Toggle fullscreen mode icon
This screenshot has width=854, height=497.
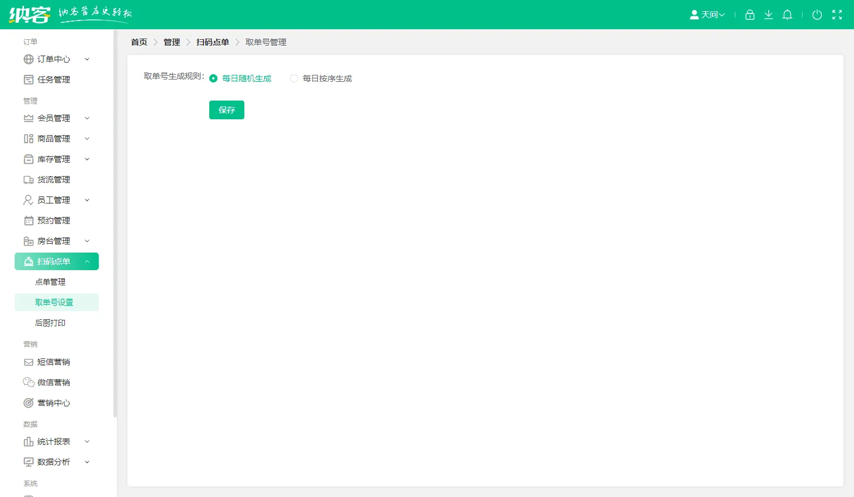pyautogui.click(x=837, y=15)
